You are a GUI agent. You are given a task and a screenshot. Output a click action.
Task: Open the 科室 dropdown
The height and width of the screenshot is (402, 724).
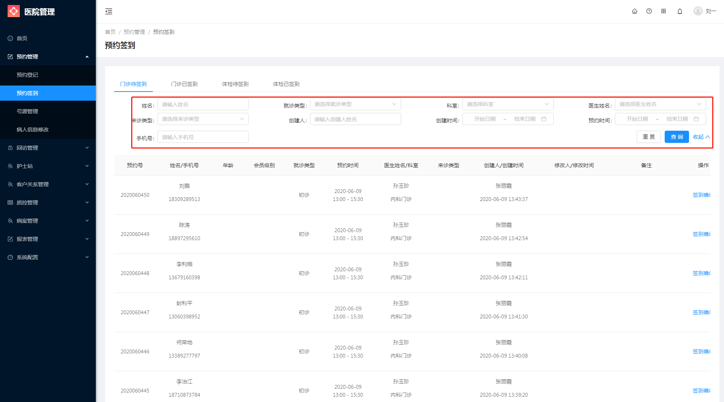(508, 104)
